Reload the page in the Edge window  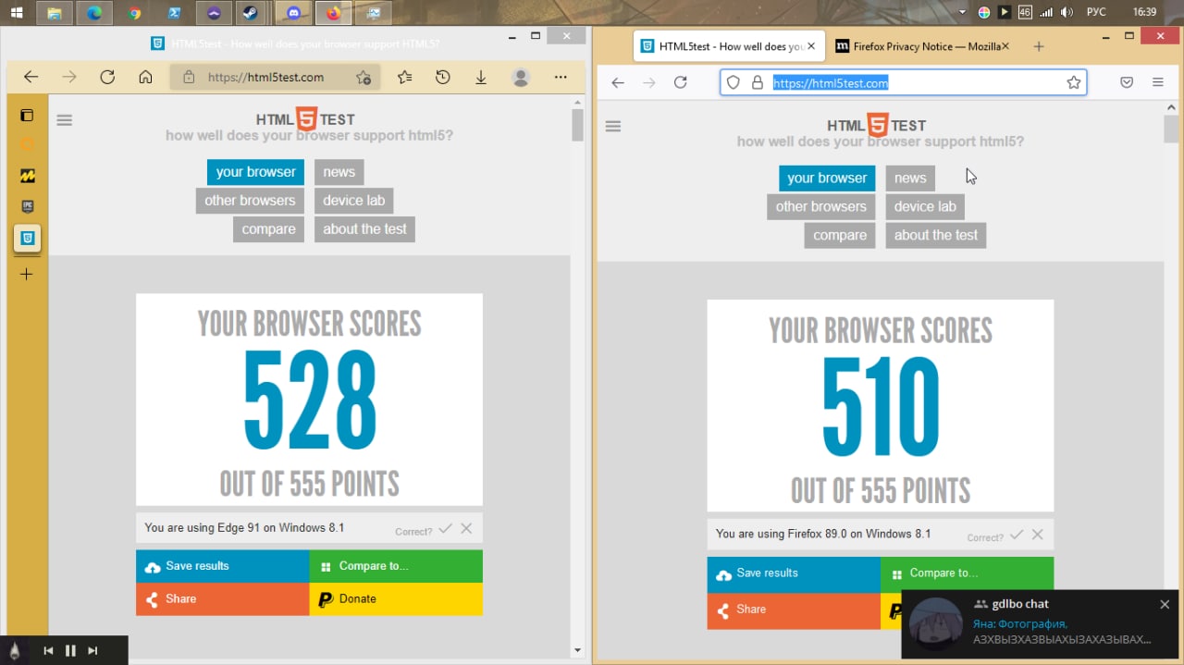pyautogui.click(x=107, y=78)
